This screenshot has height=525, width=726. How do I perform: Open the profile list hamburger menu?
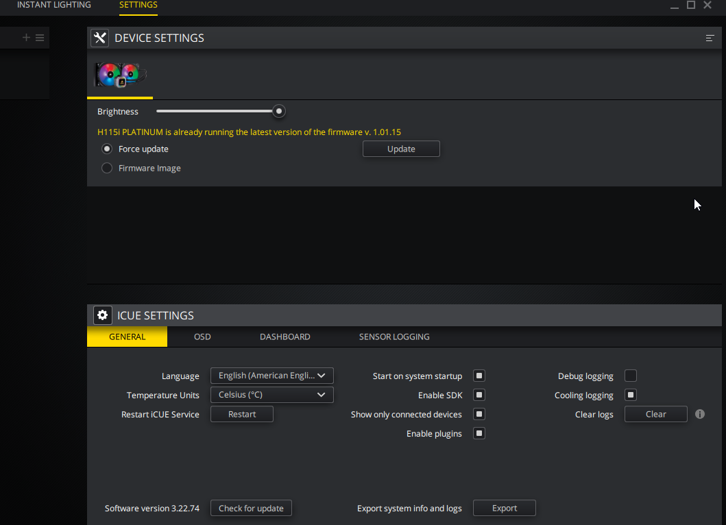pos(40,38)
